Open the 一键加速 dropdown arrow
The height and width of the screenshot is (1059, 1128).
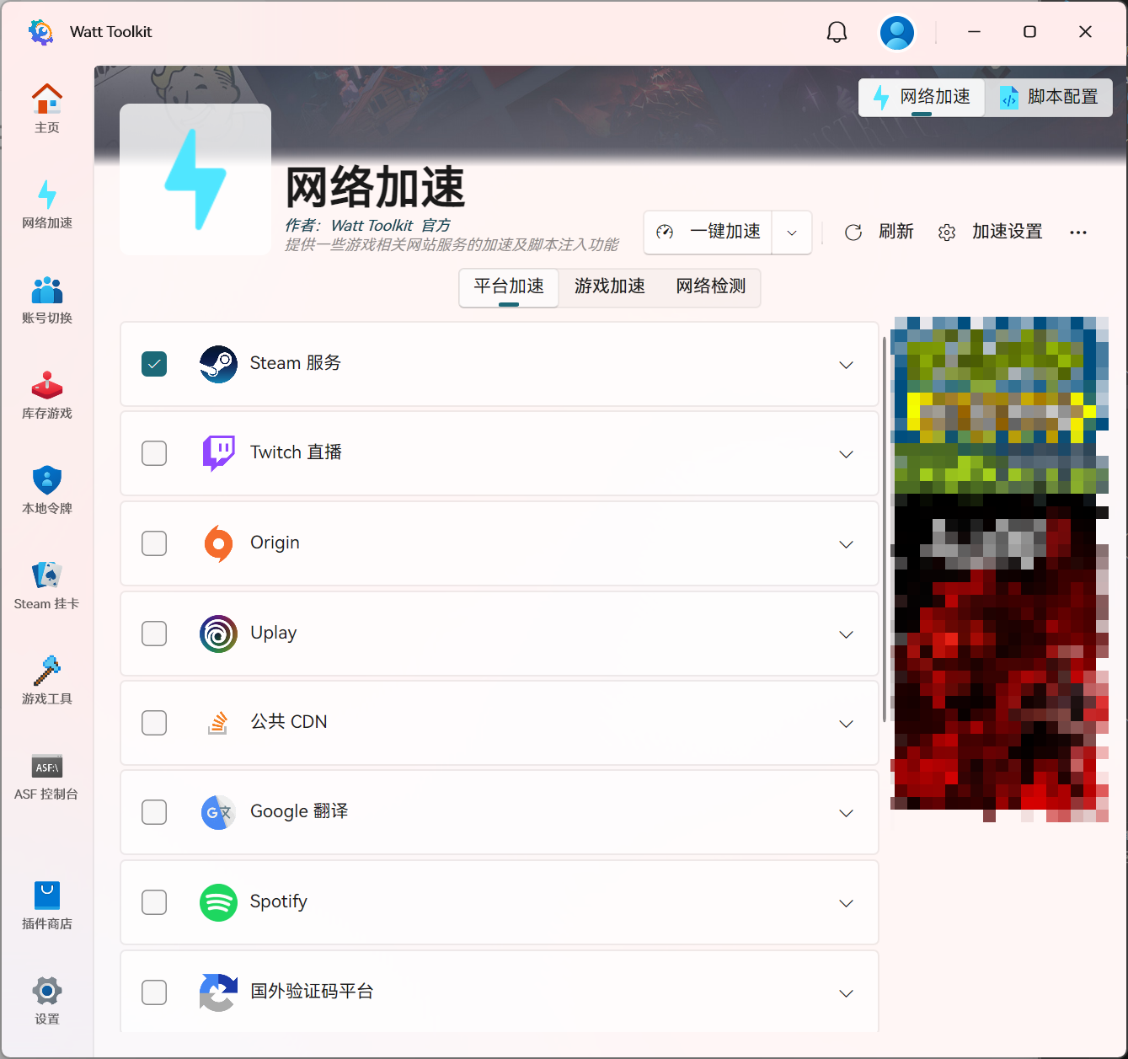[792, 233]
